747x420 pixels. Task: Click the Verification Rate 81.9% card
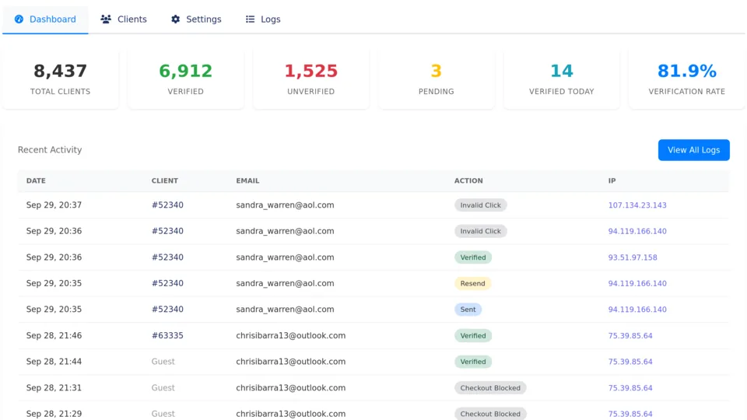click(686, 79)
